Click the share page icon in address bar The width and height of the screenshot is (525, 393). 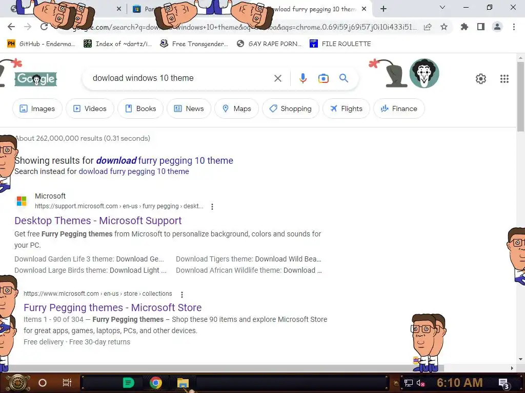coord(428,27)
